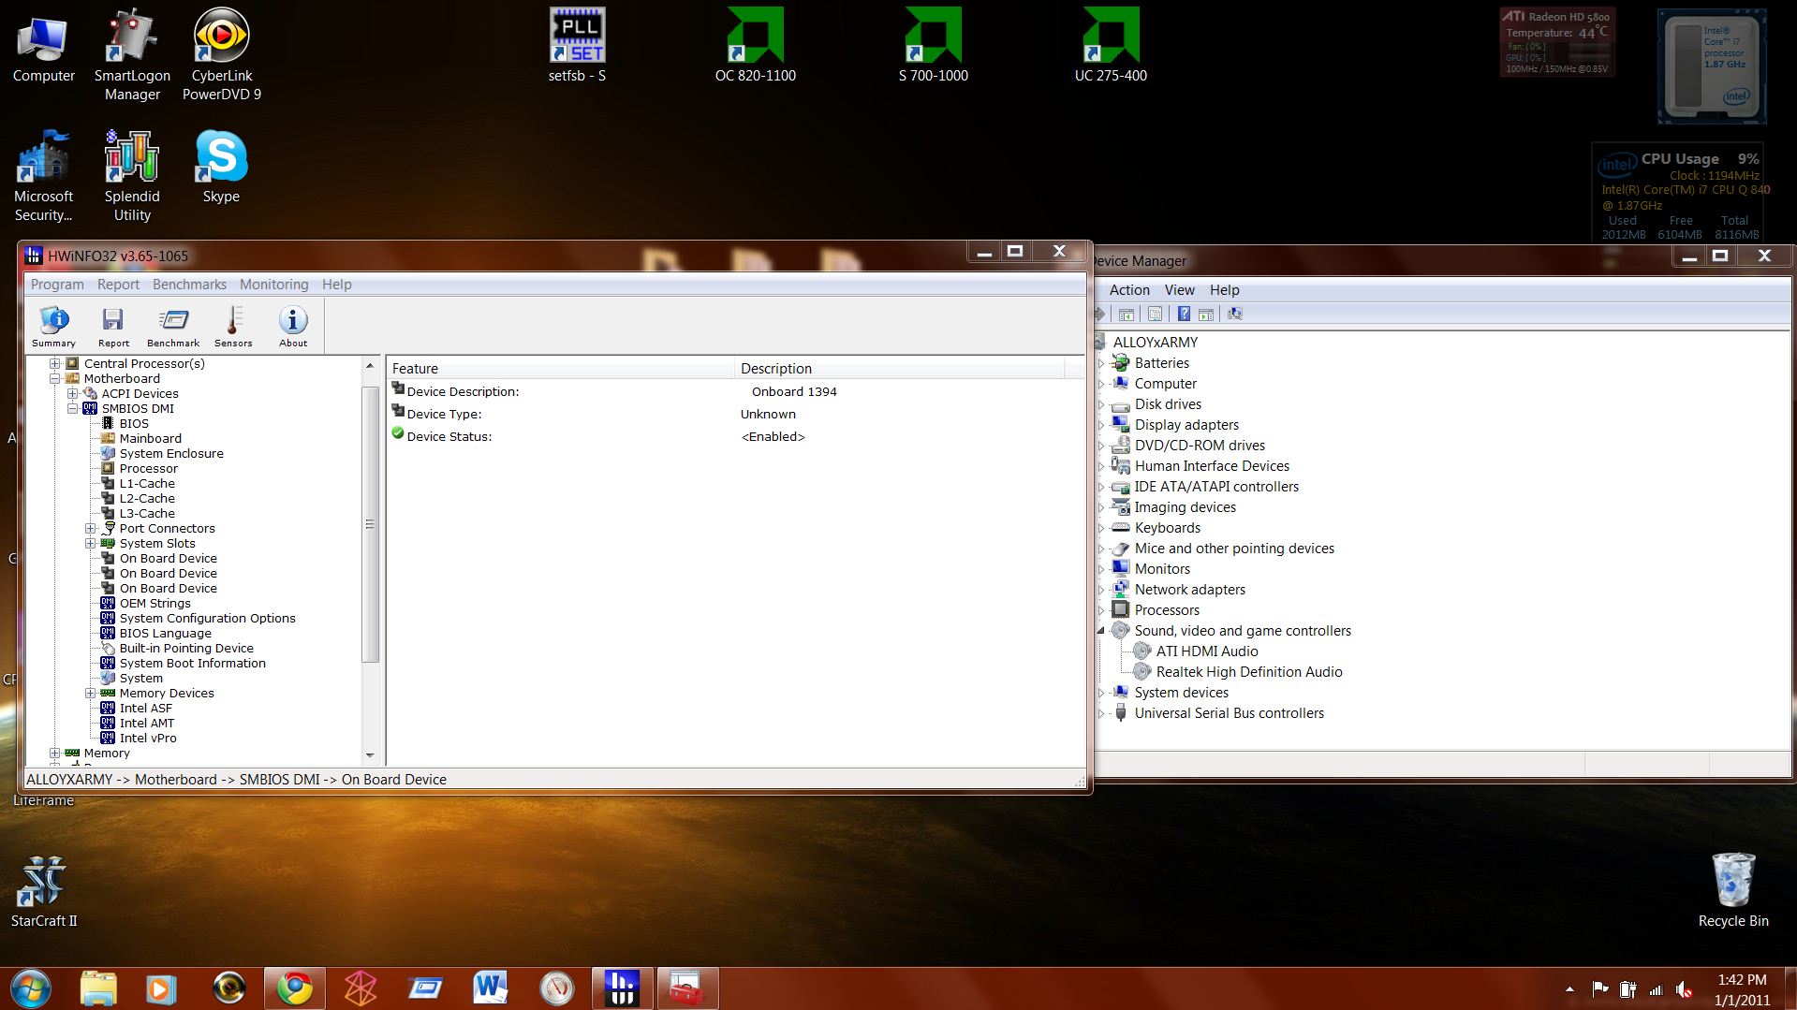Open the About info icon
Screen dimensions: 1797x1010
tap(293, 327)
